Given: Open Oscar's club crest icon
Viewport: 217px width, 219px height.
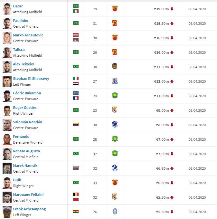Looking at the screenshot, I should (115, 8).
